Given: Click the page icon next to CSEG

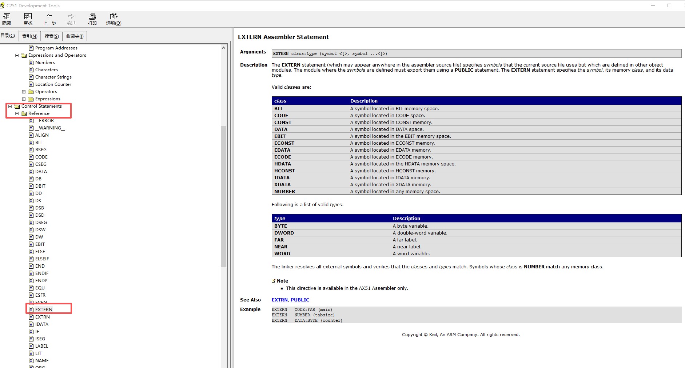Looking at the screenshot, I should pos(31,164).
